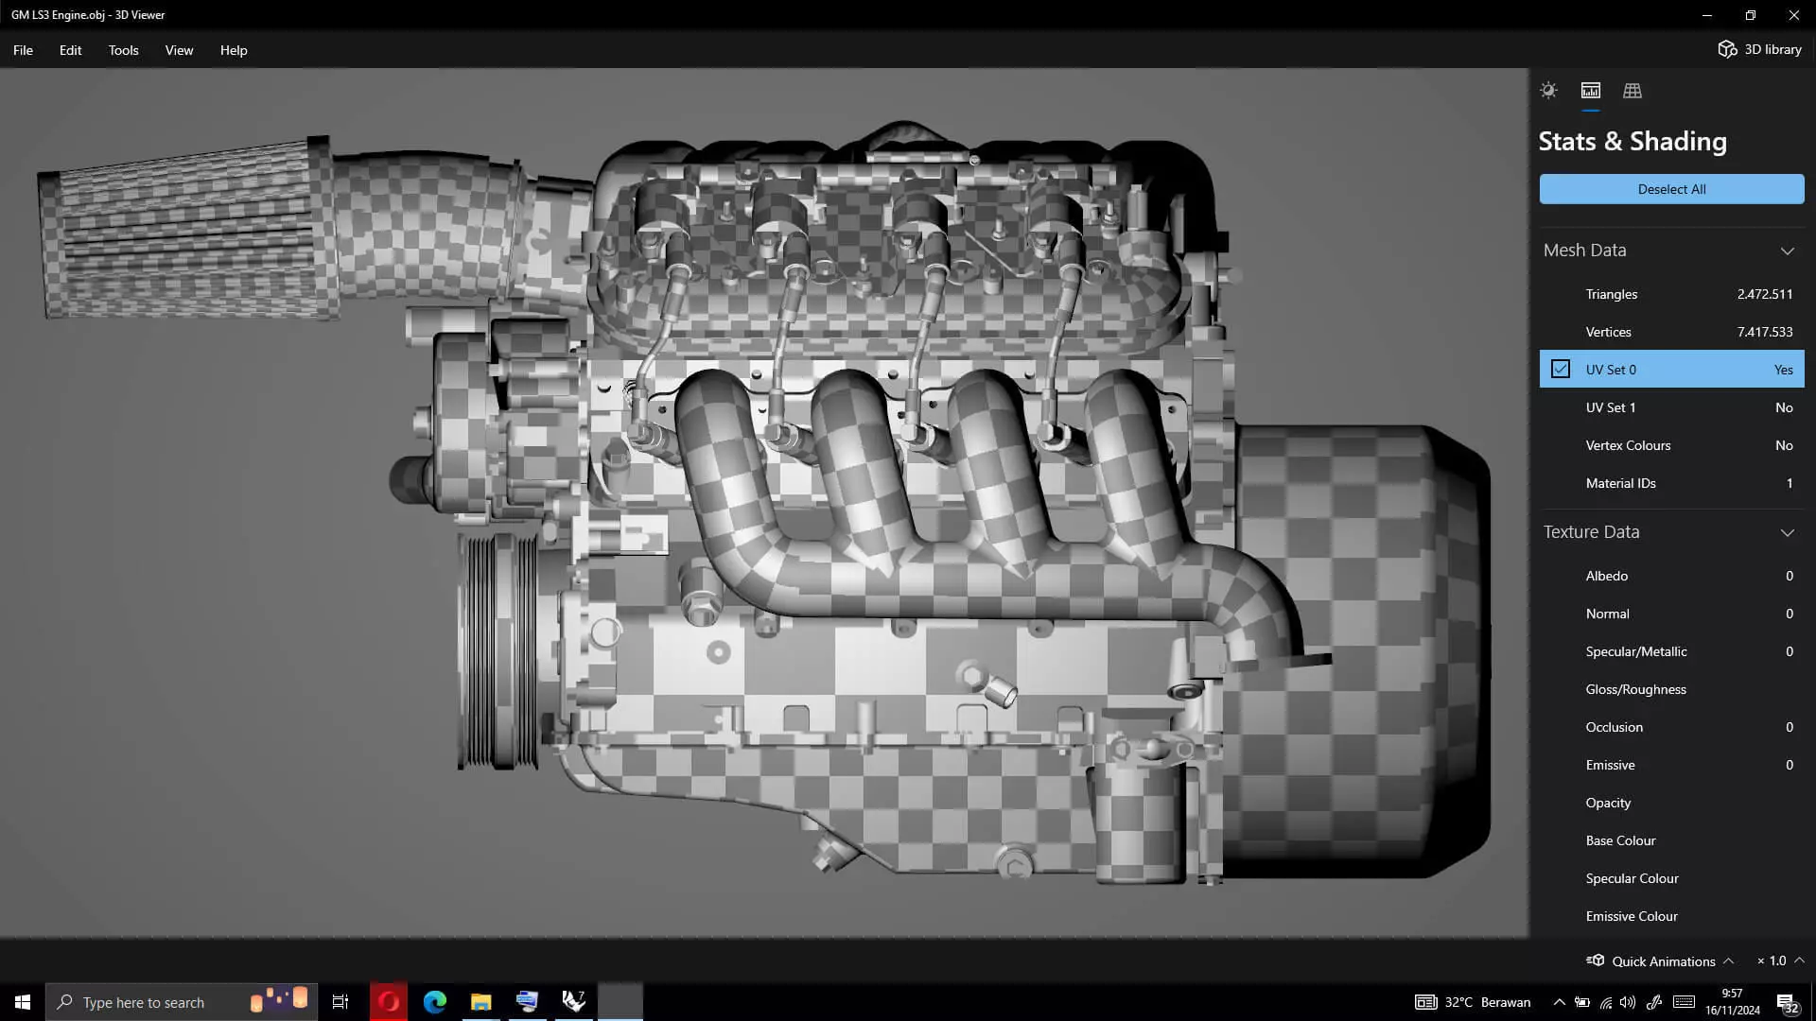Open the touch keyboard tray icon
This screenshot has width=1816, height=1021.
(1684, 1002)
